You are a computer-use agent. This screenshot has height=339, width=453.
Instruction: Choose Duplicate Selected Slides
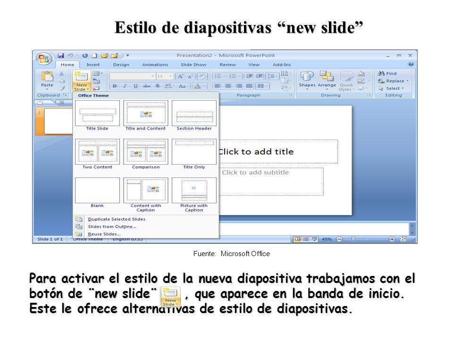tap(146, 219)
